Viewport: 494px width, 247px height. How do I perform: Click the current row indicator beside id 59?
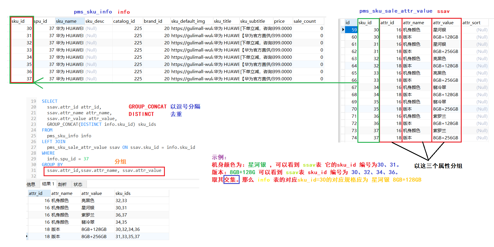[343, 30]
